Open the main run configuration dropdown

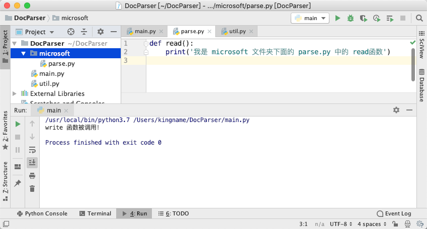pos(310,18)
